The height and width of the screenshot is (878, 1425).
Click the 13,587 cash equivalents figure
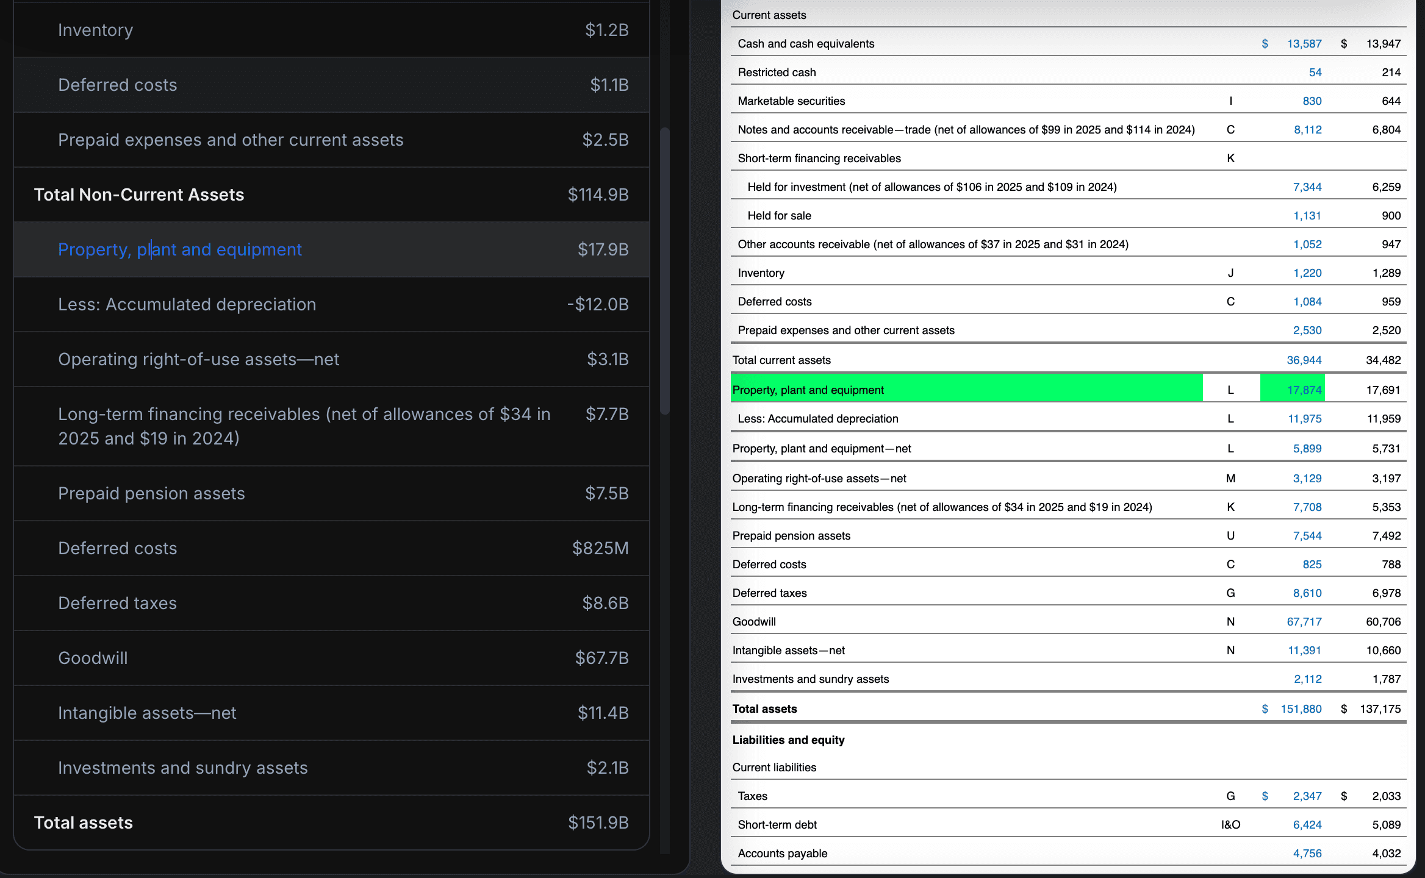click(x=1304, y=43)
